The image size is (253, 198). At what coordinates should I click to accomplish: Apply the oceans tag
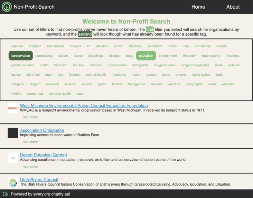coord(151,75)
